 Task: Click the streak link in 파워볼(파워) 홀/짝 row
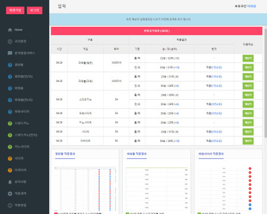(x=217, y=77)
